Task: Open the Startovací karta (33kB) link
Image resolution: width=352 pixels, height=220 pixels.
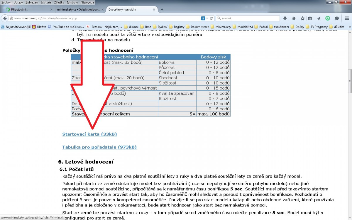Action: click(x=89, y=134)
